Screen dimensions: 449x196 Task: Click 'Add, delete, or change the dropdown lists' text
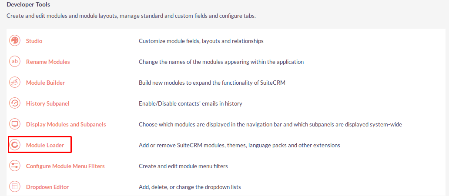(190, 187)
